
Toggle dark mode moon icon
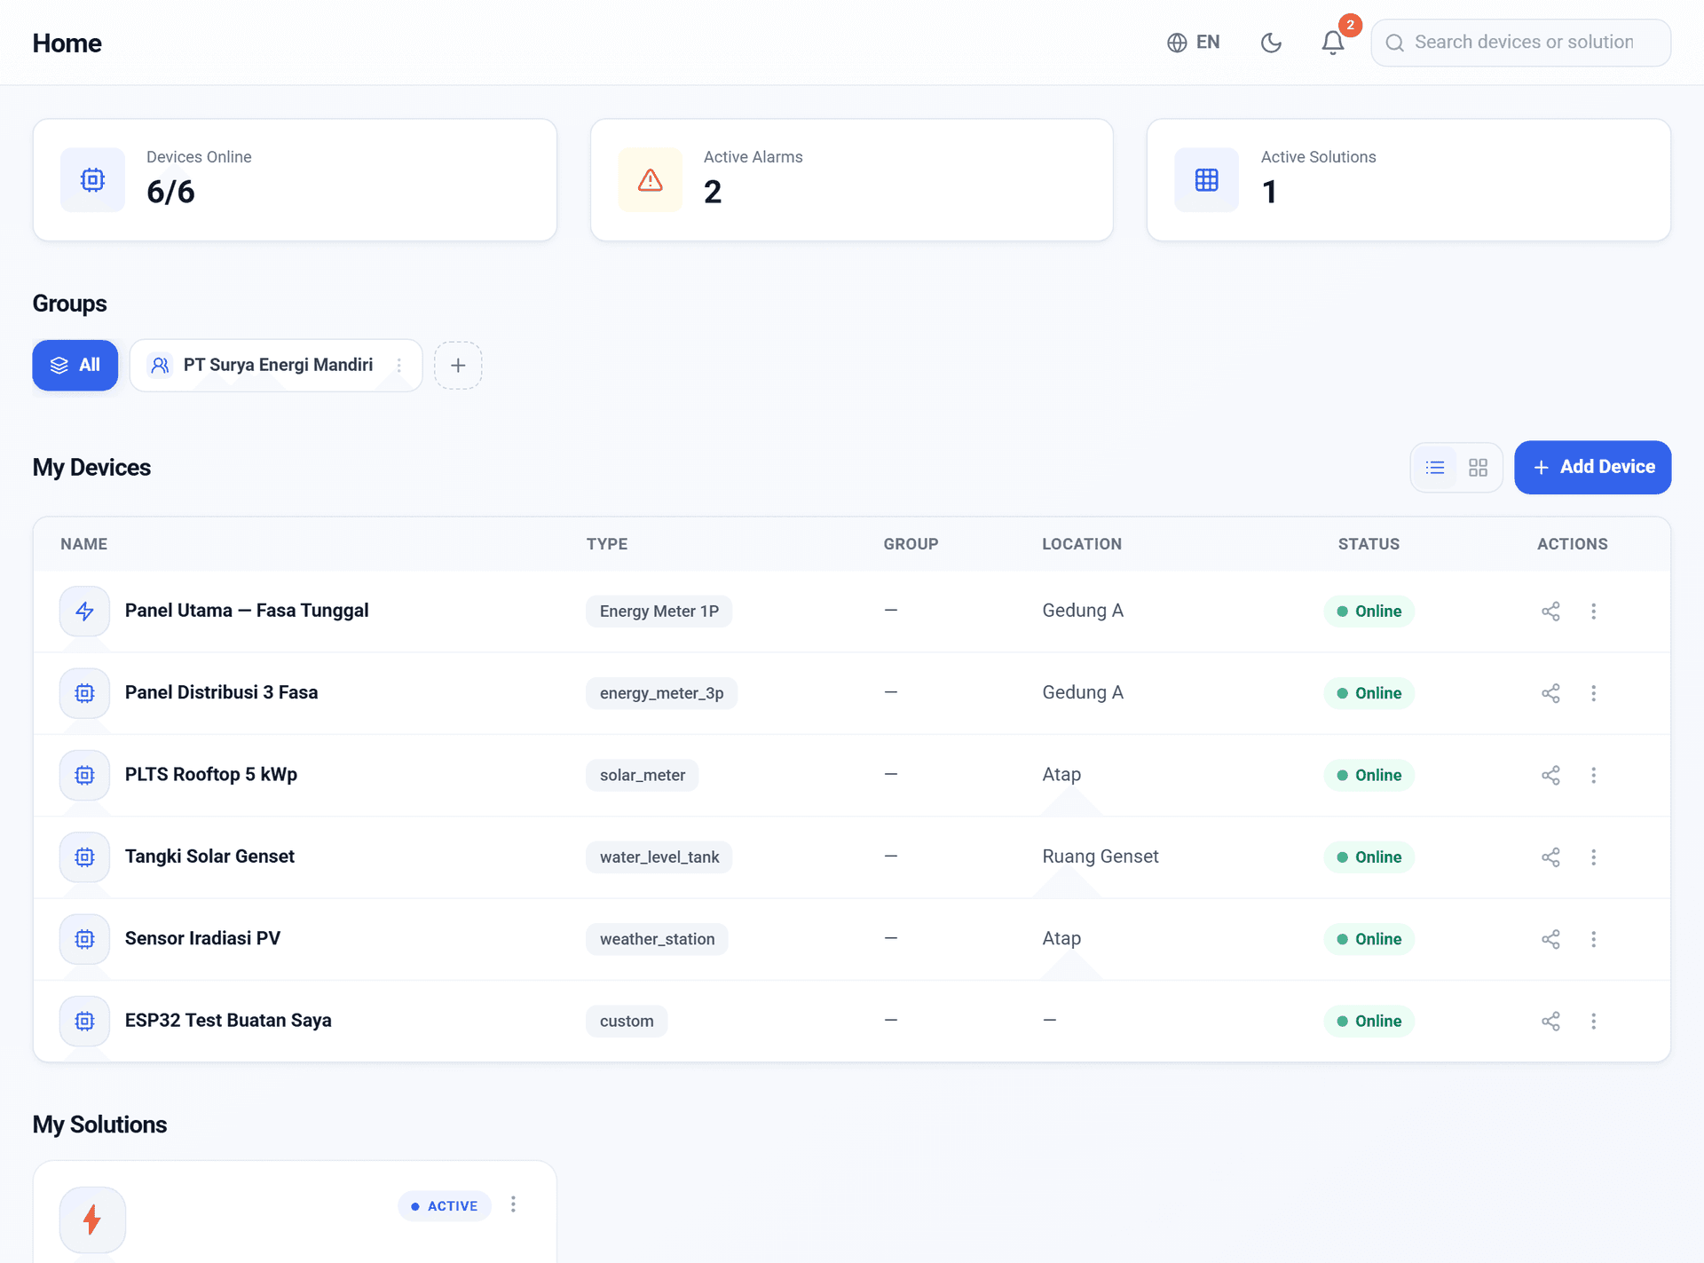1271,43
